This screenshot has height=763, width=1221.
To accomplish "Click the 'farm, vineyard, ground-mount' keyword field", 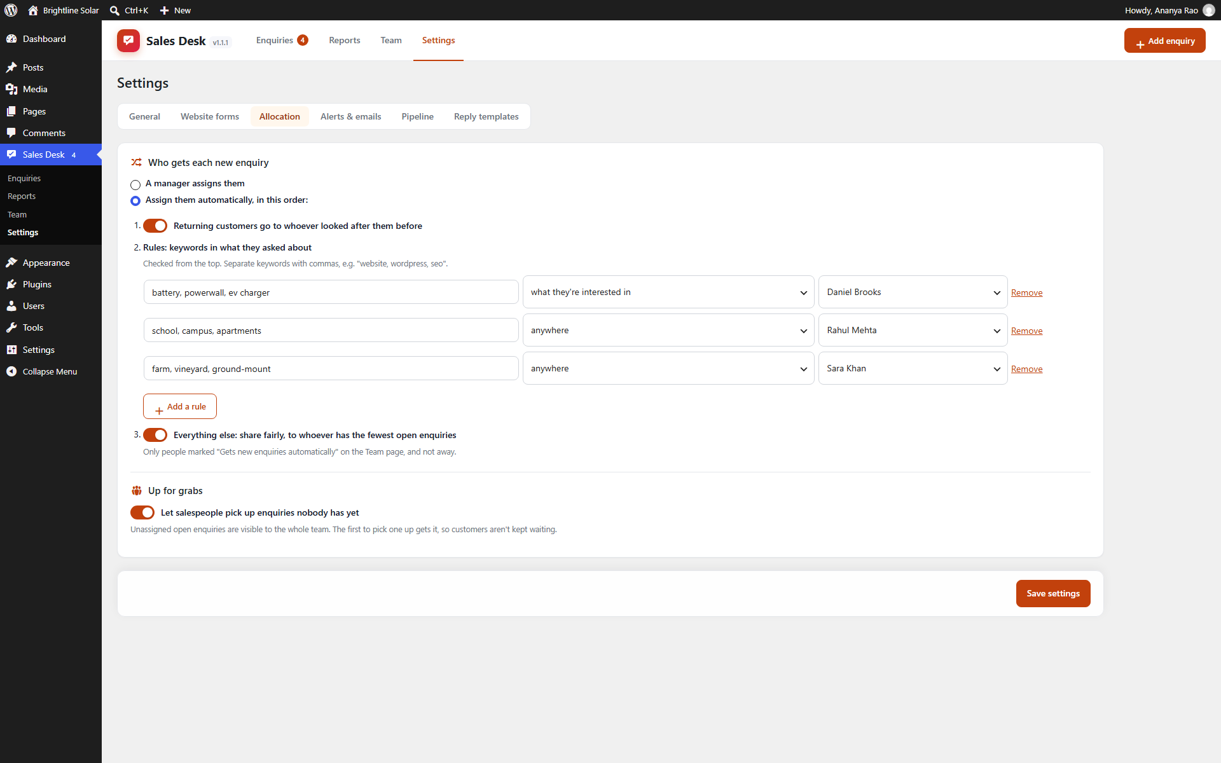I will (331, 369).
